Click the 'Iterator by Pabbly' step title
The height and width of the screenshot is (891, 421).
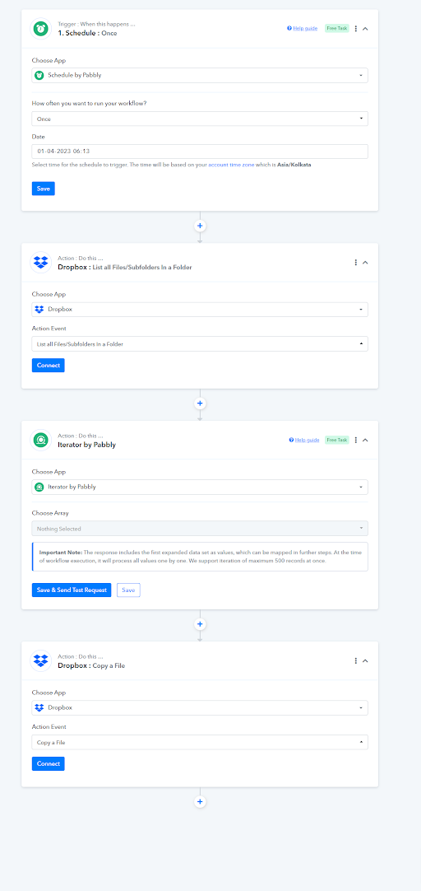click(87, 445)
